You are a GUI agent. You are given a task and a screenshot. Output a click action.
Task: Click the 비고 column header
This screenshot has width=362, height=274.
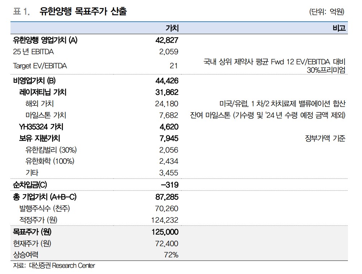[339, 28]
